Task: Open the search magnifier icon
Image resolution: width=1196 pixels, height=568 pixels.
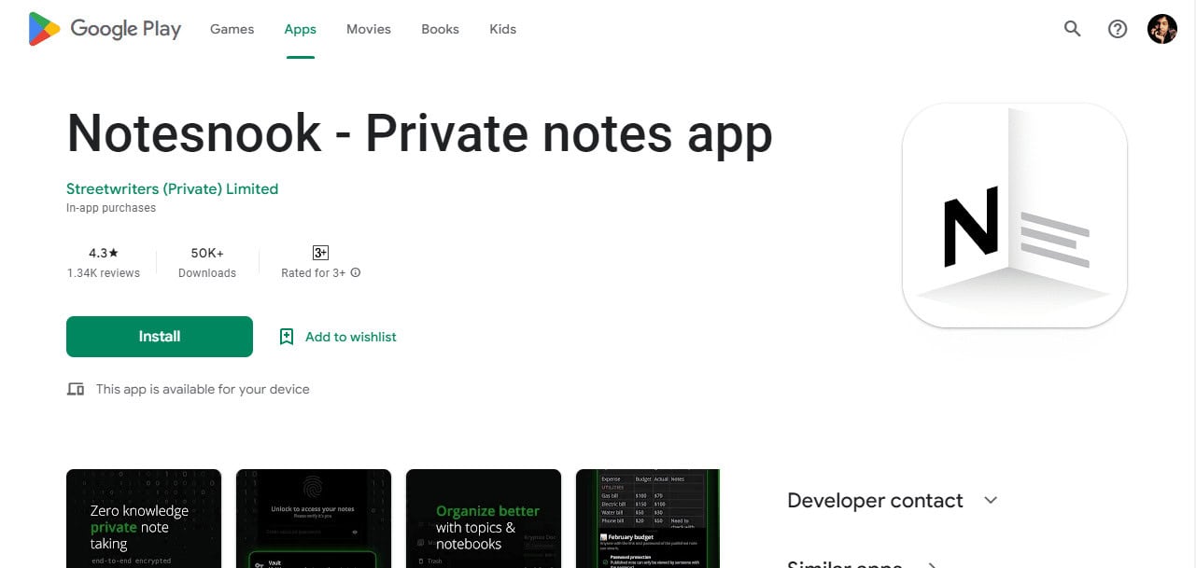Action: (x=1073, y=29)
